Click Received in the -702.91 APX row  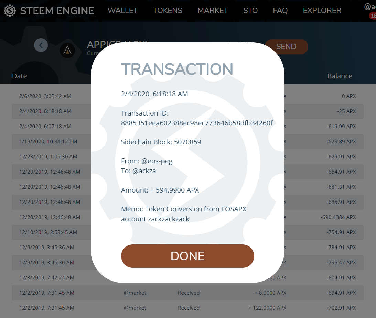click(x=189, y=308)
